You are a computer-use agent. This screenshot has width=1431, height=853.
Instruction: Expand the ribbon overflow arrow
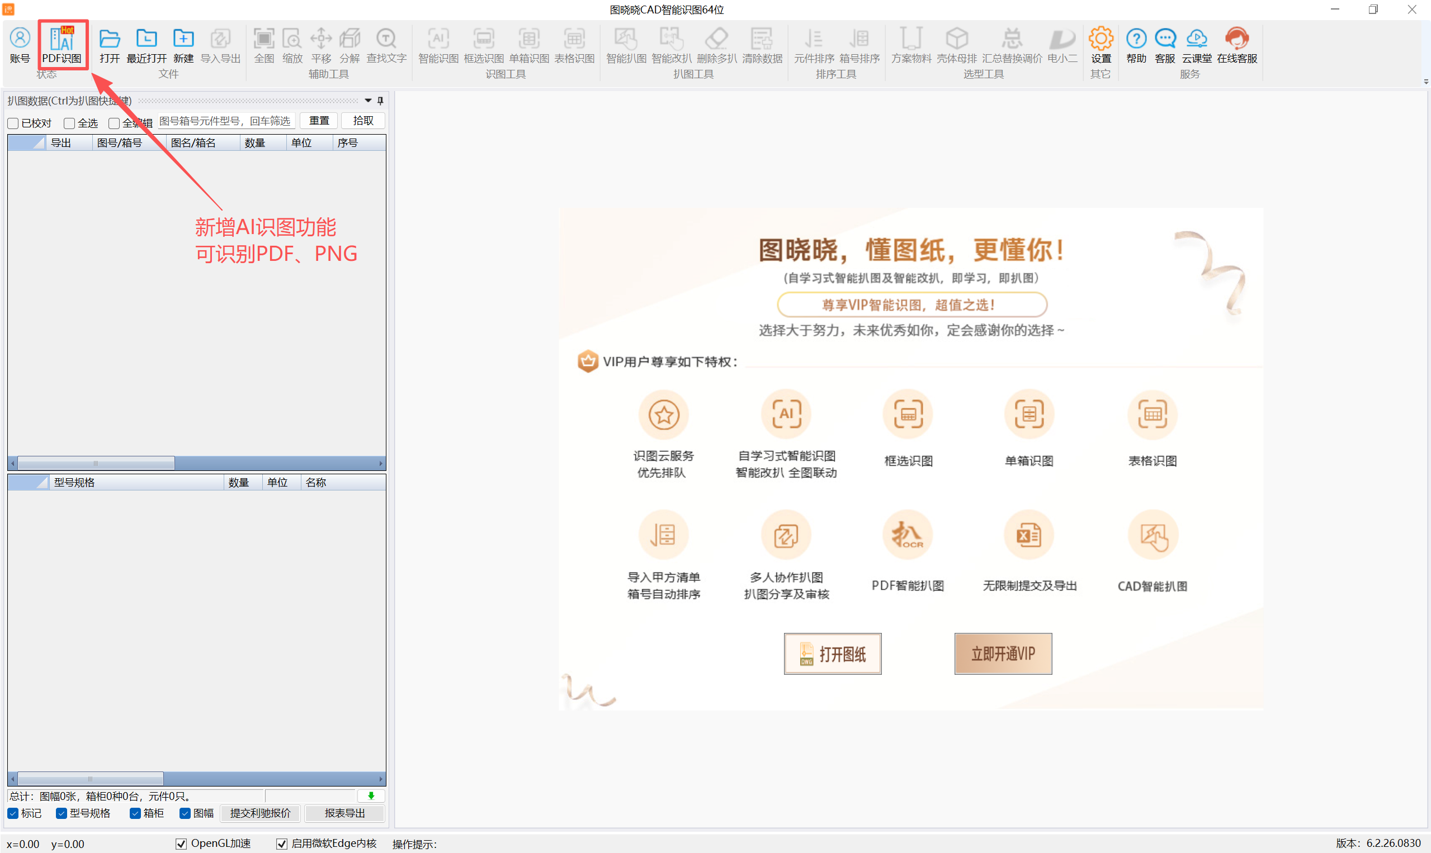click(1426, 82)
